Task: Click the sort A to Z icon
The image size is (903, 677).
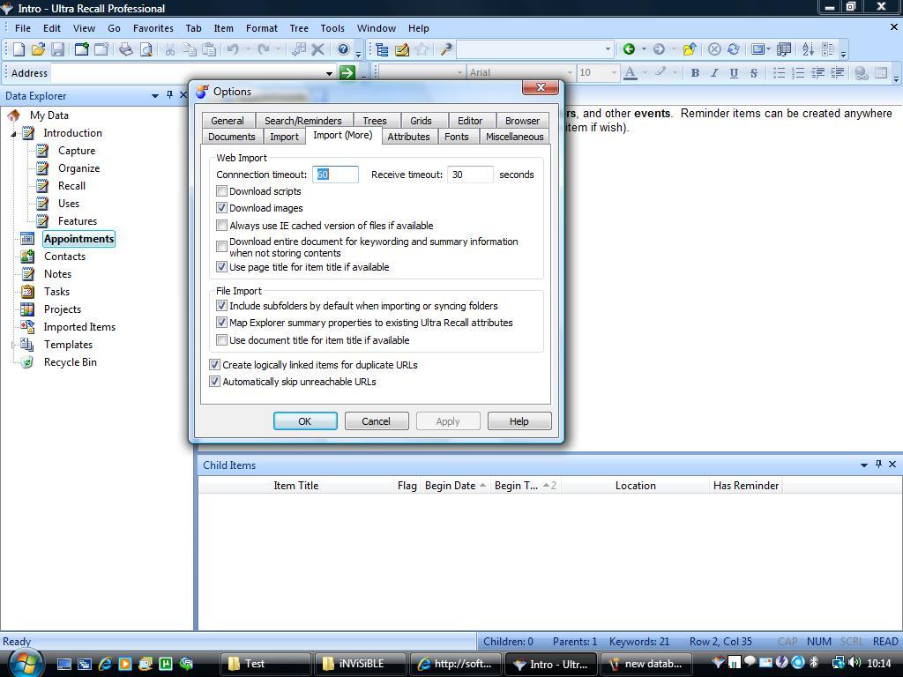Action: pos(808,49)
